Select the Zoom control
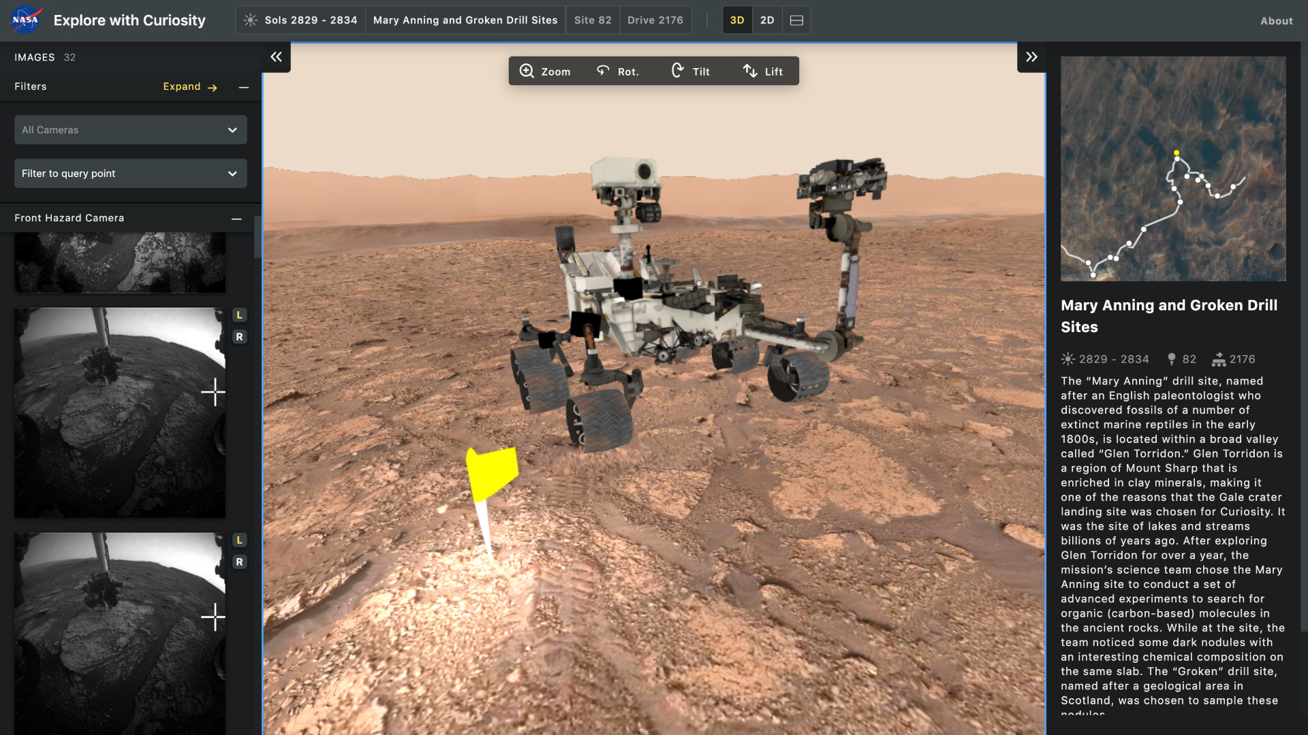This screenshot has width=1308, height=735. [545, 71]
